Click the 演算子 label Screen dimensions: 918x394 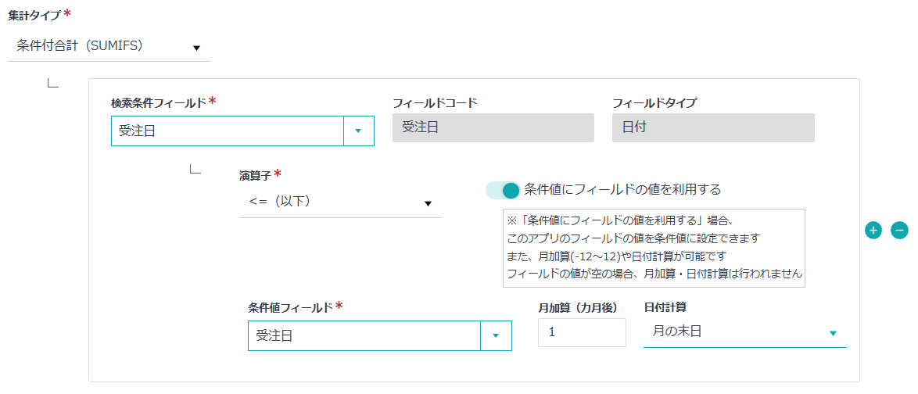point(255,175)
